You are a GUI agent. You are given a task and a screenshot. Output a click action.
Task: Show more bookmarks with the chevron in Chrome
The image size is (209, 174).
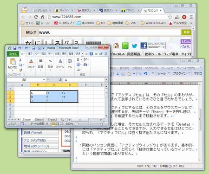click(x=191, y=23)
